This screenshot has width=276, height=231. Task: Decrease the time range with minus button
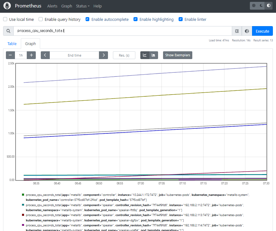(x=10, y=55)
